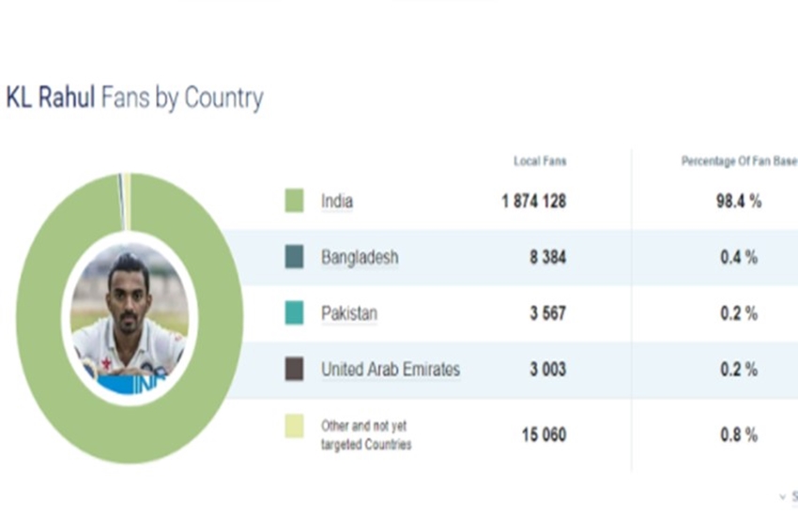
Task: Select Bangladesh's 8 384 local fans figure
Action: pyautogui.click(x=547, y=257)
